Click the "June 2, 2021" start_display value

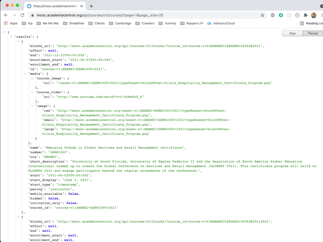tap(77, 180)
